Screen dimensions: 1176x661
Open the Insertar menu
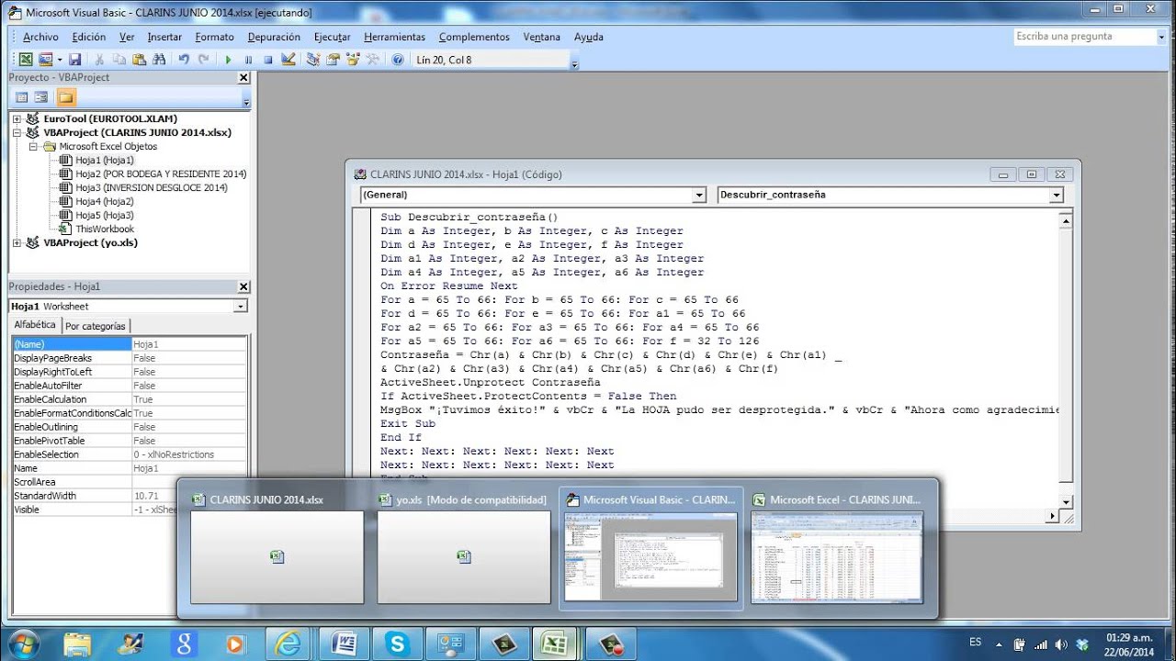click(x=164, y=37)
